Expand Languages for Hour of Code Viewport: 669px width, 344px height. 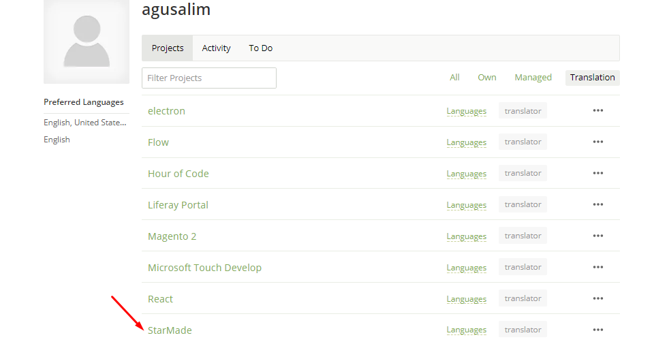(x=467, y=174)
